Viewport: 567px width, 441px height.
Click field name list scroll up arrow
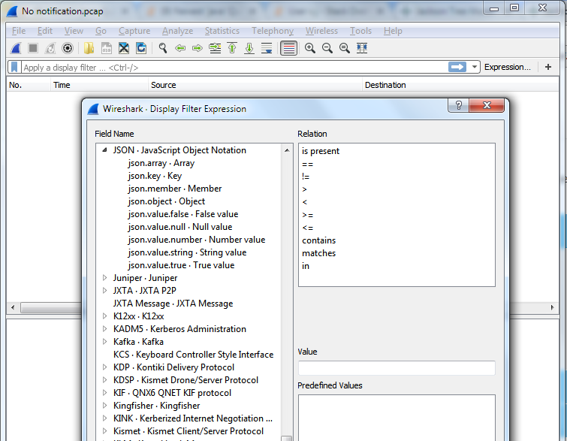point(287,150)
